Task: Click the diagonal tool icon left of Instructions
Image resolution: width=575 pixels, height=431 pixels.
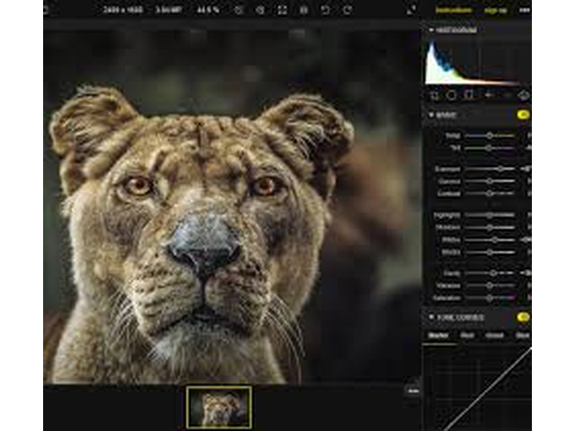Action: click(x=411, y=10)
